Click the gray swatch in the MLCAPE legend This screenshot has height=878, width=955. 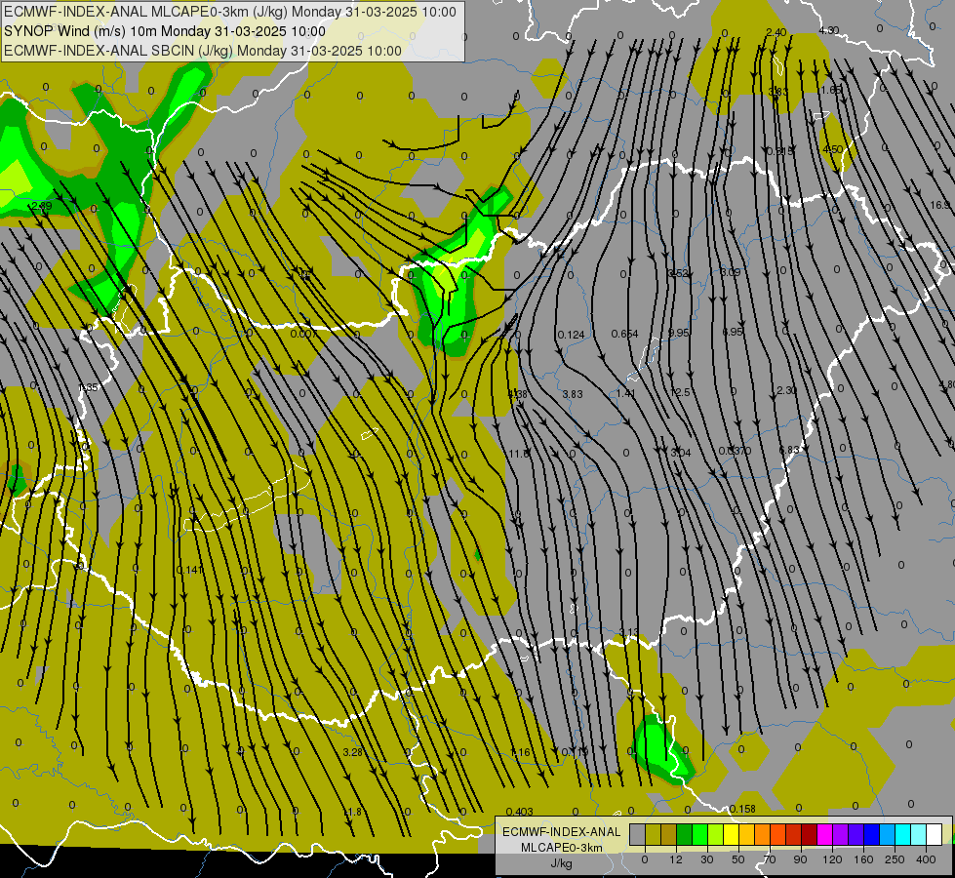[637, 835]
